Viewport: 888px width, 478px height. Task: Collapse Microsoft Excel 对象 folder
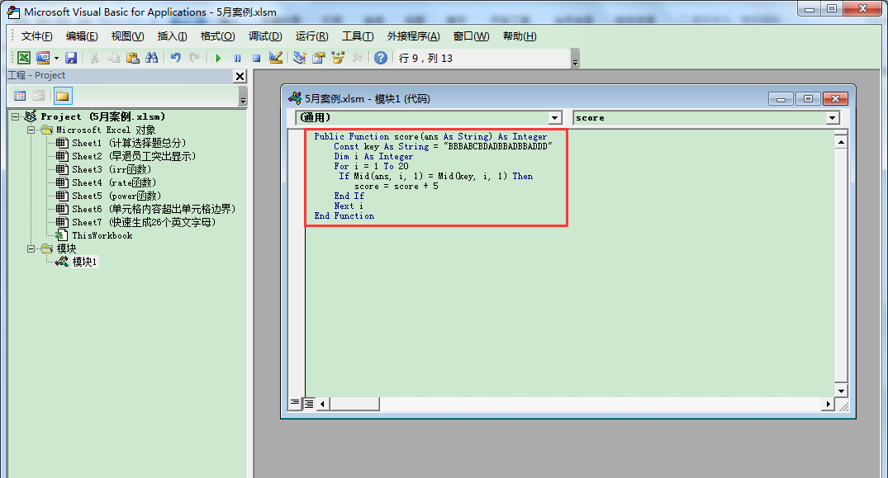[31, 130]
